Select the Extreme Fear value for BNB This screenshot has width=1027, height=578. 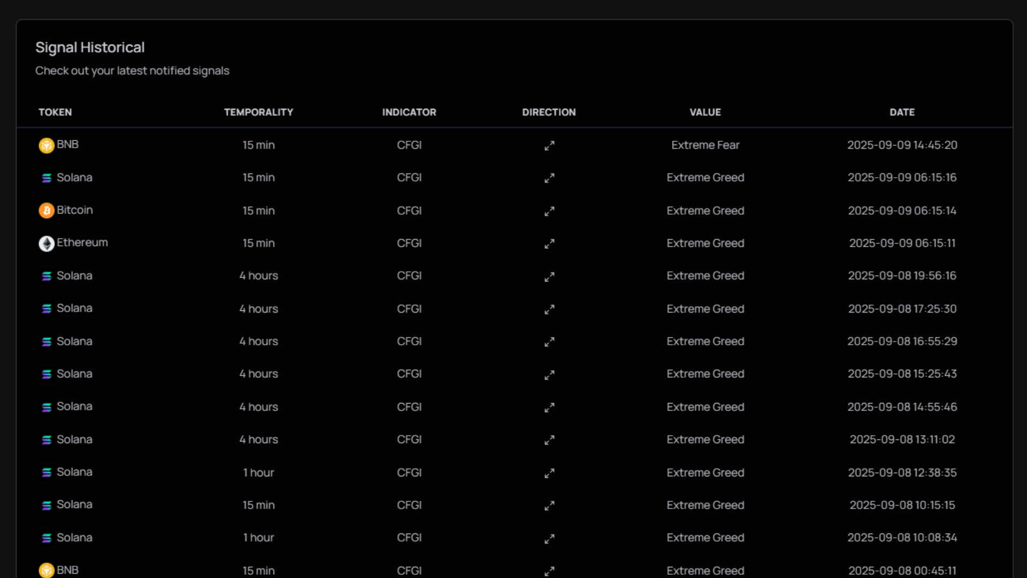point(705,145)
